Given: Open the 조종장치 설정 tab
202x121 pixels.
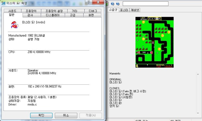Looking at the screenshot, I should [54, 11].
